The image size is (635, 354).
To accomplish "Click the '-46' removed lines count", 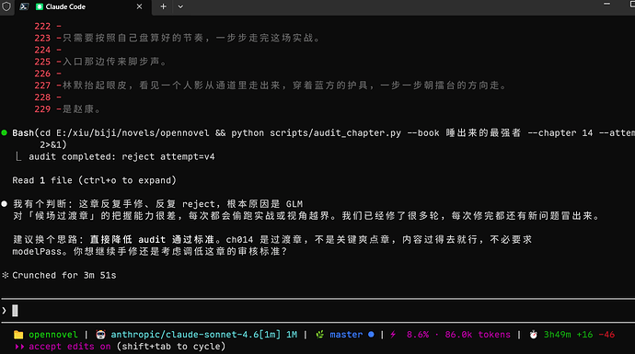I will click(x=606, y=335).
